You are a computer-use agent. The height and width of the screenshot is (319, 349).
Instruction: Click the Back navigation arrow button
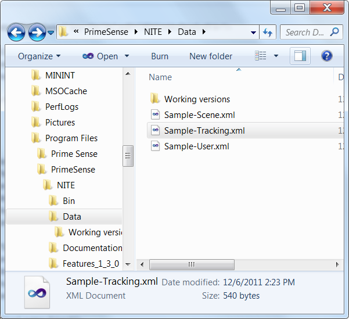(16, 33)
